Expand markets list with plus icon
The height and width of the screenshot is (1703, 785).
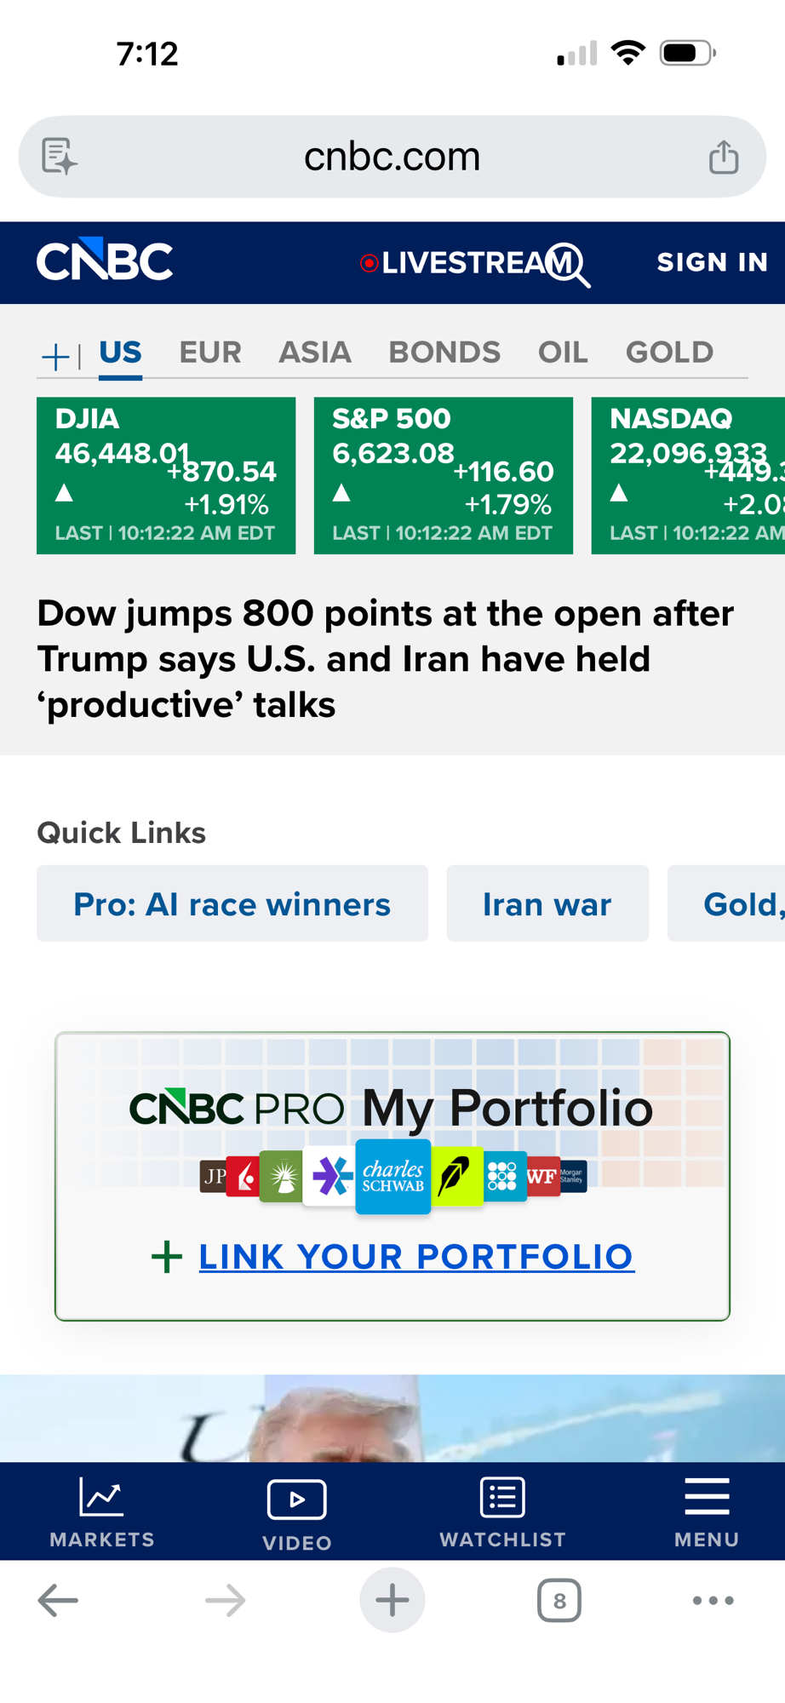tap(55, 356)
